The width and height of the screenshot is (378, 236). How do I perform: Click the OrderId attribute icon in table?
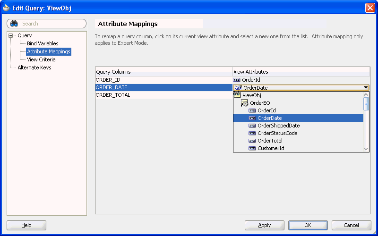237,80
